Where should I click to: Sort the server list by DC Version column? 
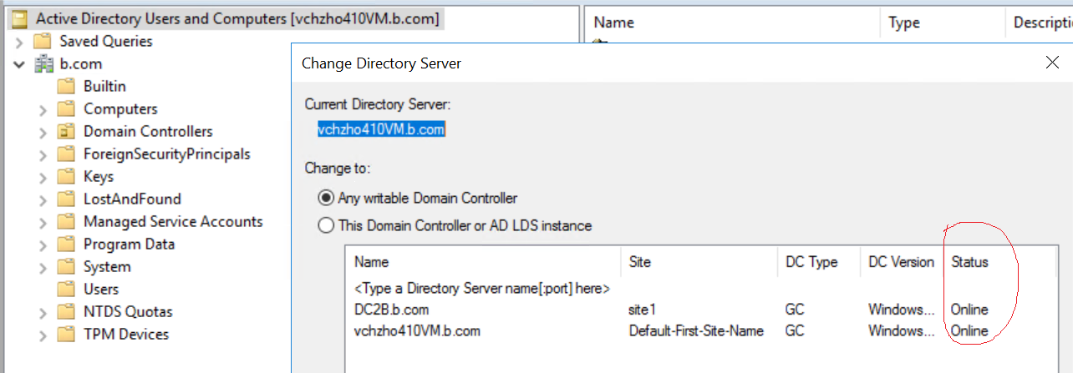point(901,262)
